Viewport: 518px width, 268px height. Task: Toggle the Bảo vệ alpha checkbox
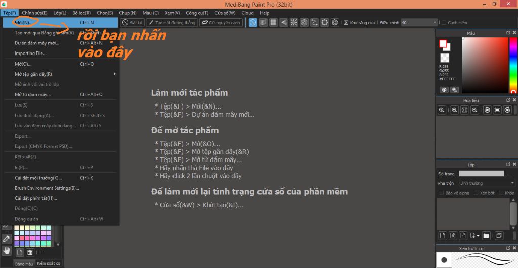coord(441,193)
